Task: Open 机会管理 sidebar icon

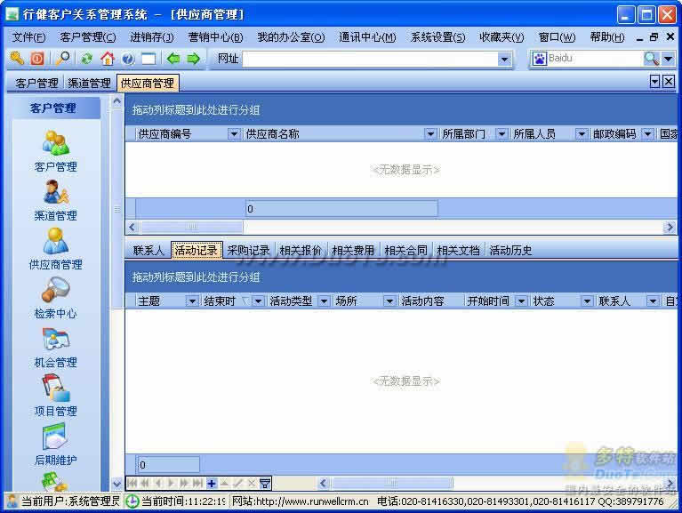Action: pos(56,339)
